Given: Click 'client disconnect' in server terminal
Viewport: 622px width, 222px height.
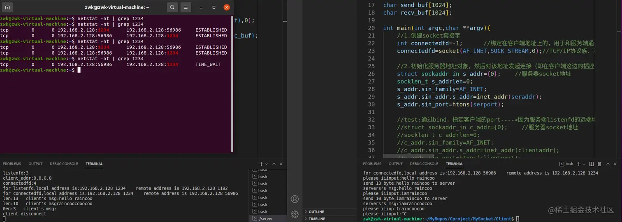Looking at the screenshot, I should 25,214.
